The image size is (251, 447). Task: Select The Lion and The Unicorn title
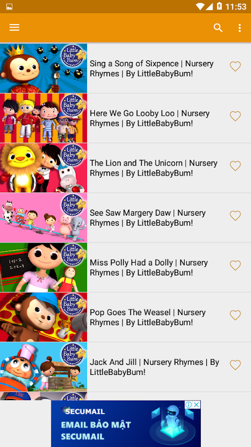click(x=153, y=168)
